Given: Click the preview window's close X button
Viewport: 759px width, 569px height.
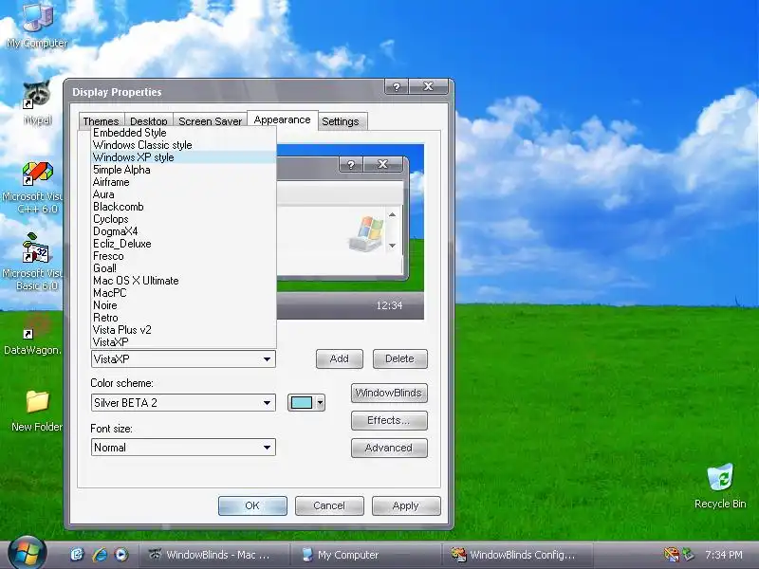Looking at the screenshot, I should (383, 164).
